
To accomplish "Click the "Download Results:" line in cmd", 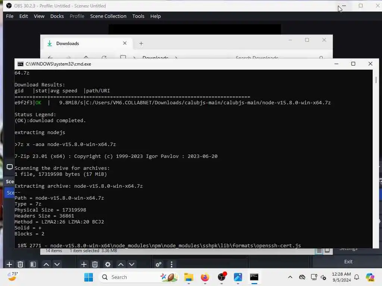I will pos(40,85).
